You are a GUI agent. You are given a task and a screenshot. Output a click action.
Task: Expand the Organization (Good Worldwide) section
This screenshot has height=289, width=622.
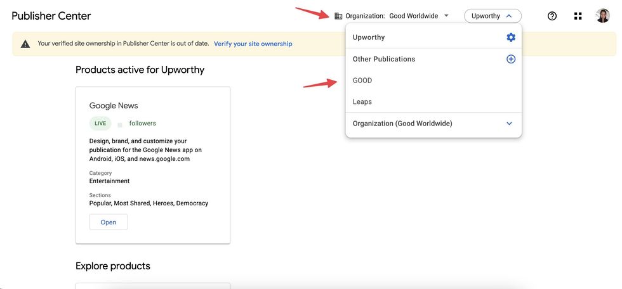point(509,124)
